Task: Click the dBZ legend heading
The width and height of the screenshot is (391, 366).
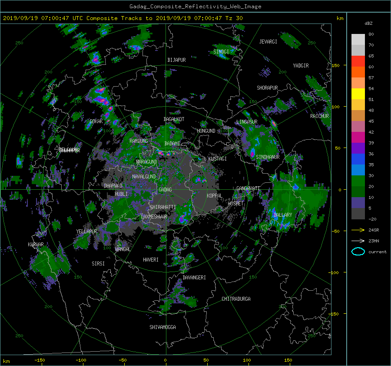Action: (368, 23)
